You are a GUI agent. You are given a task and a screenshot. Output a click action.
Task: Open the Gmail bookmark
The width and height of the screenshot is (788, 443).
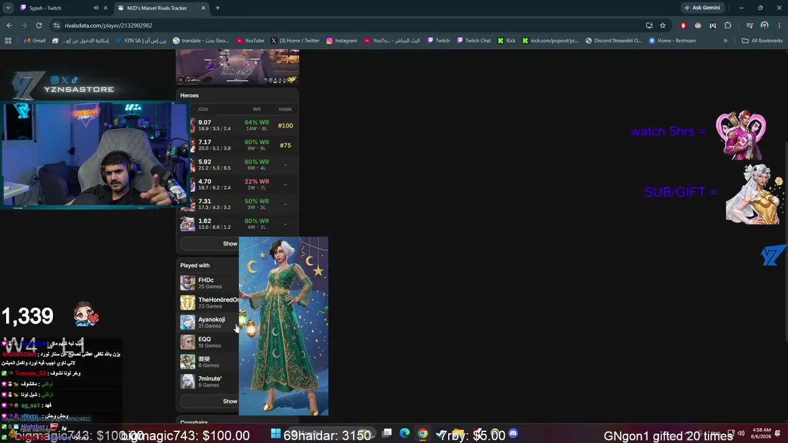click(x=34, y=41)
